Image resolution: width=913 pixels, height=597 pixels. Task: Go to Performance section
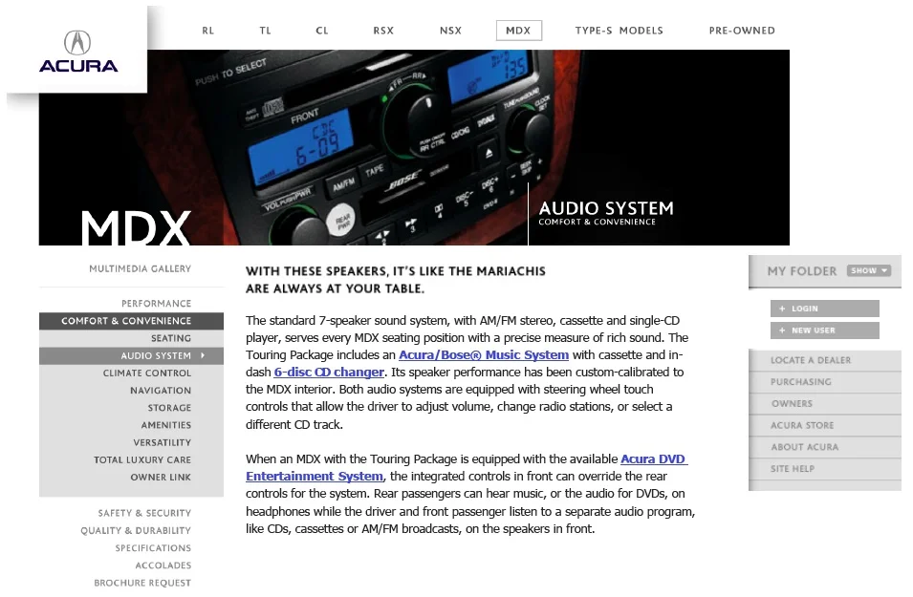(x=156, y=304)
